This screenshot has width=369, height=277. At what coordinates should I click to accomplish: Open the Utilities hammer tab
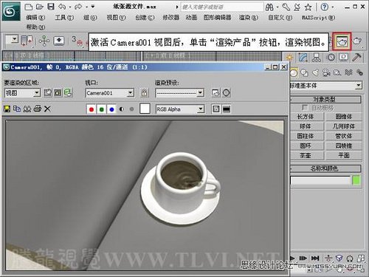[356, 58]
